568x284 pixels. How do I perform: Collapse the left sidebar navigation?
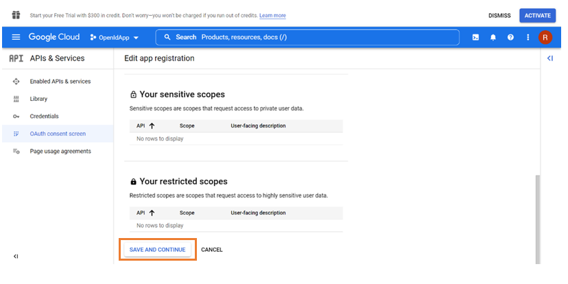[16, 257]
